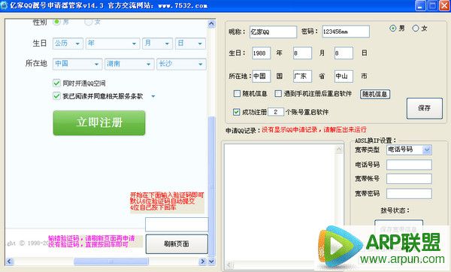Close the window

(444, 5)
